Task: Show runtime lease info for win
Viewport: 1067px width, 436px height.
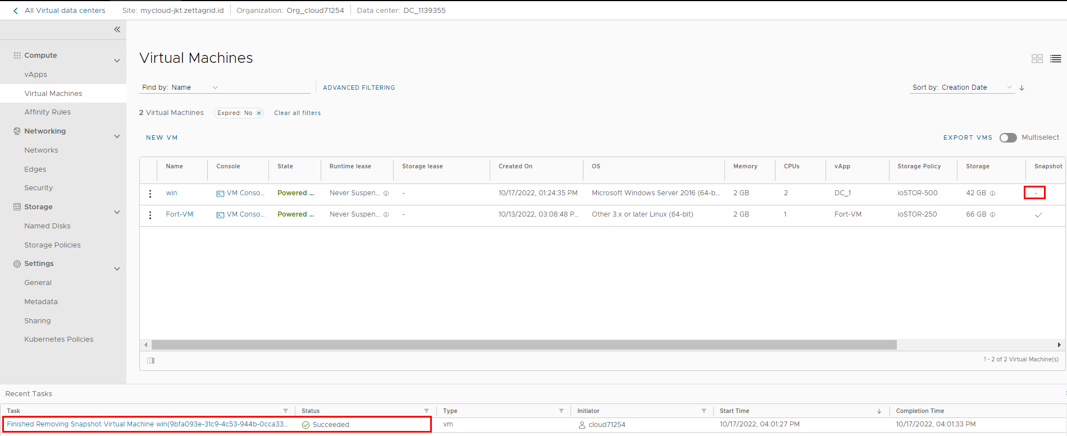Action: (x=386, y=193)
